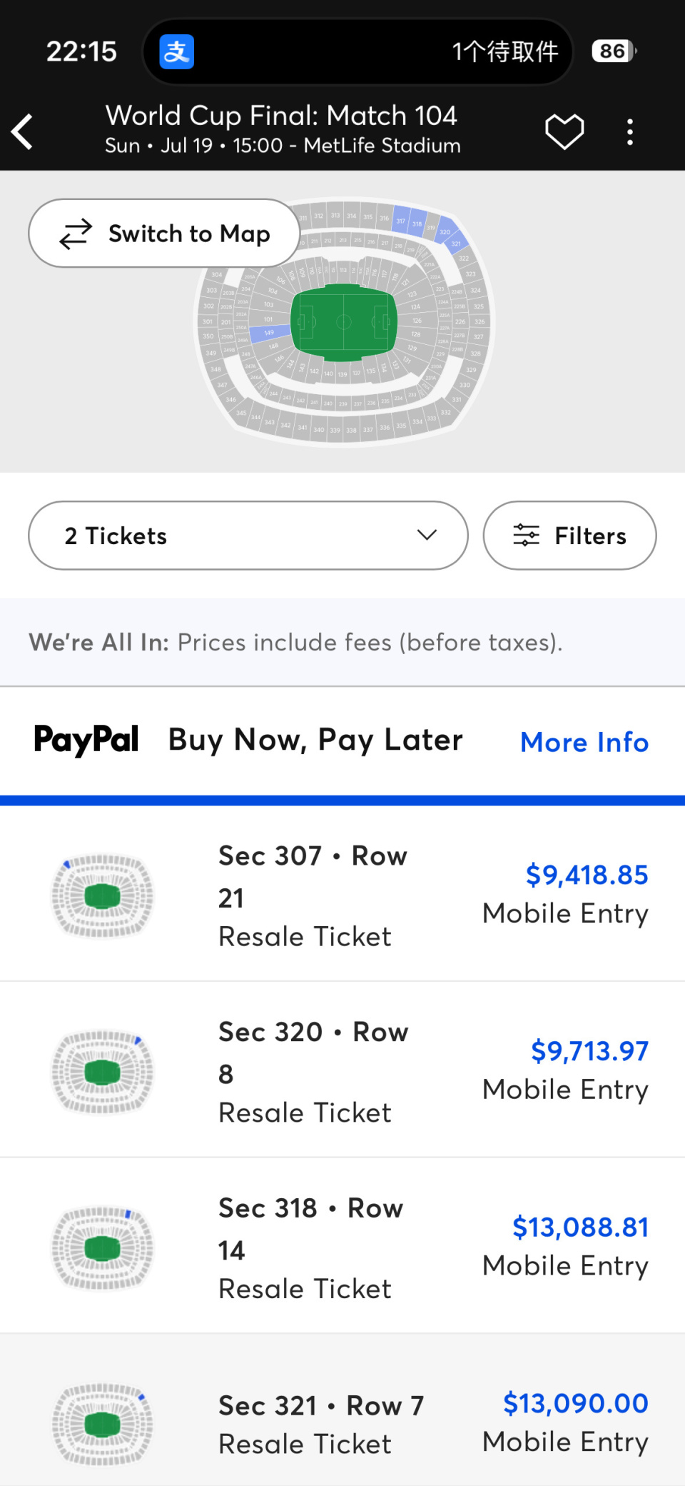Click the Switch to Map button
The height and width of the screenshot is (1486, 685).
click(164, 233)
